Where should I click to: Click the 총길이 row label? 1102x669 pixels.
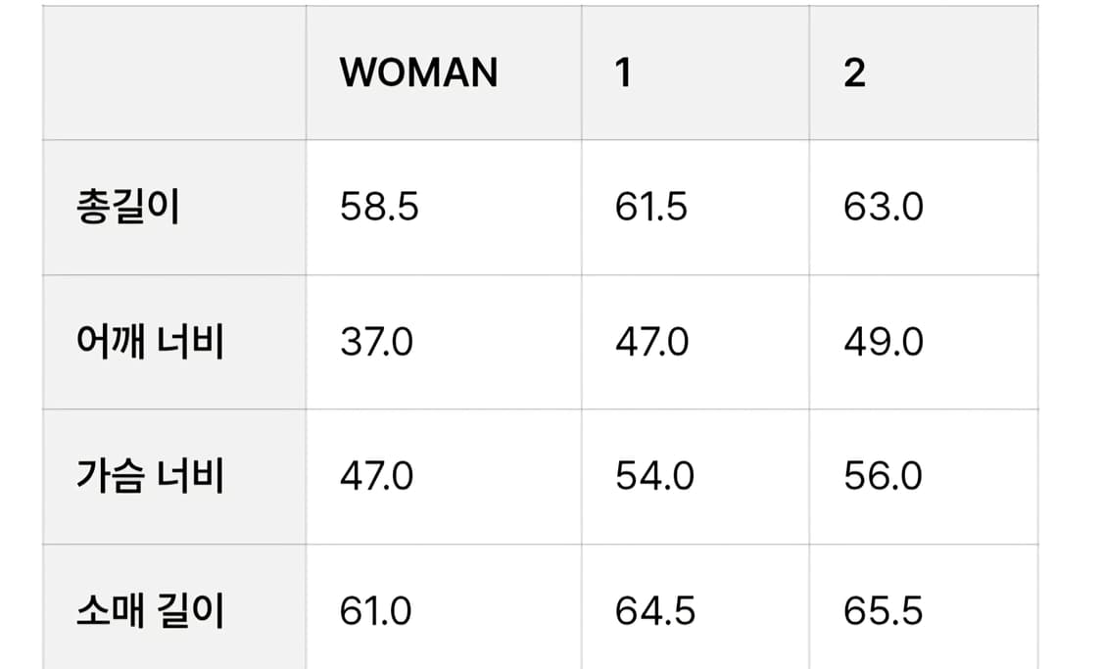coord(127,208)
